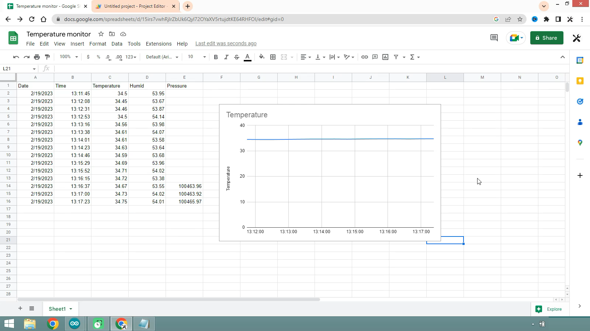Open the Functions sigma menu
The height and width of the screenshot is (331, 590).
(415, 57)
